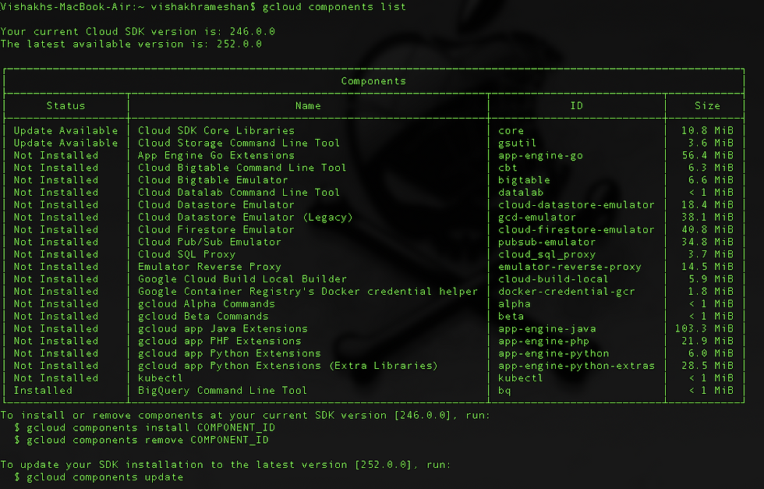Click 'Cloud Storage Command Line Tool' name
The width and height of the screenshot is (764, 489).
239,144
